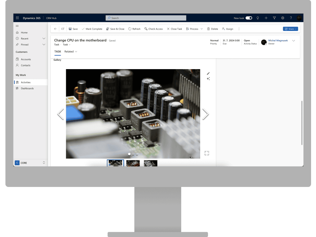Show next gallery image with right arrow

[205, 114]
